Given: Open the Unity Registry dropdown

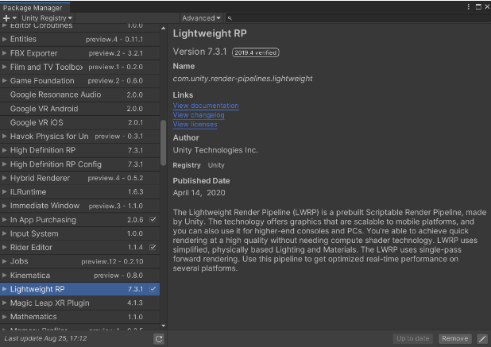Looking at the screenshot, I should click(x=47, y=18).
